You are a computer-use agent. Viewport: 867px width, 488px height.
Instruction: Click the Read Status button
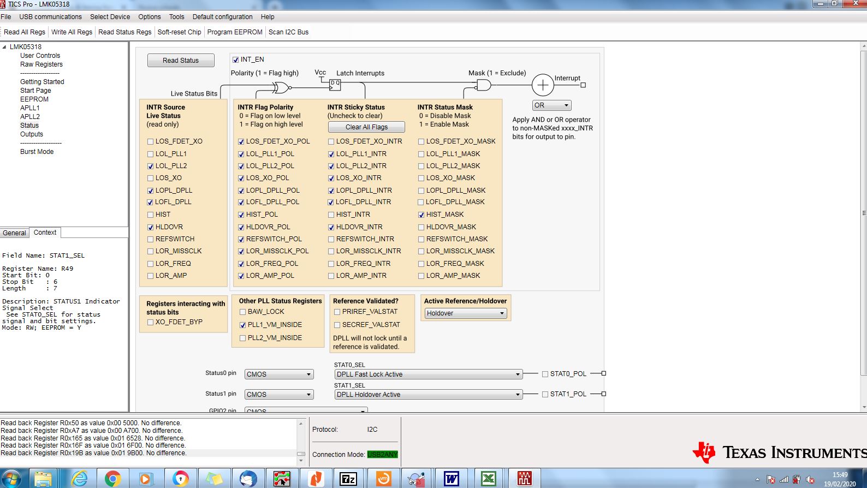pyautogui.click(x=181, y=61)
